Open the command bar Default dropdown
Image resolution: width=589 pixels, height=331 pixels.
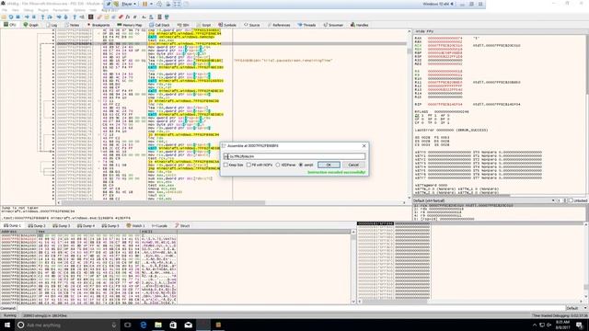(576, 308)
